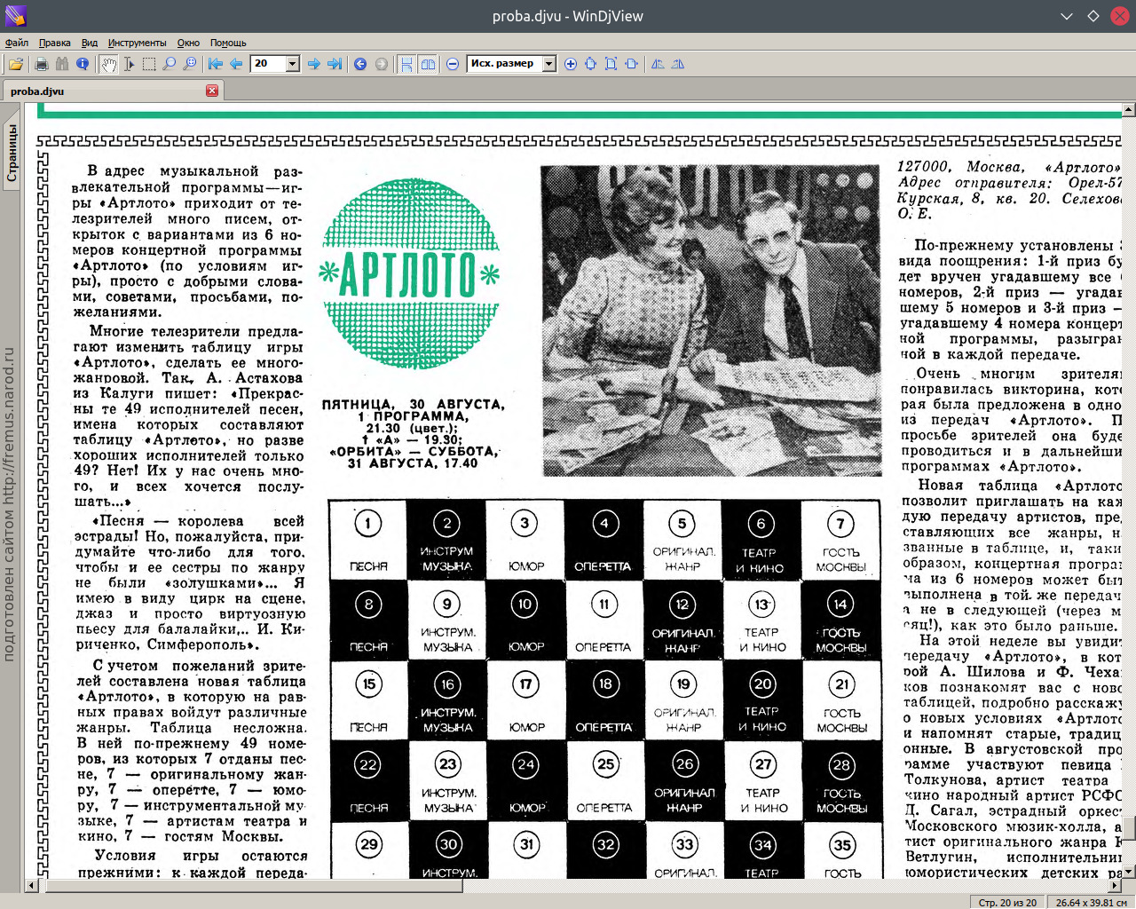Close the proba.djvu tab
Screen dimensions: 1136x909
click(211, 91)
